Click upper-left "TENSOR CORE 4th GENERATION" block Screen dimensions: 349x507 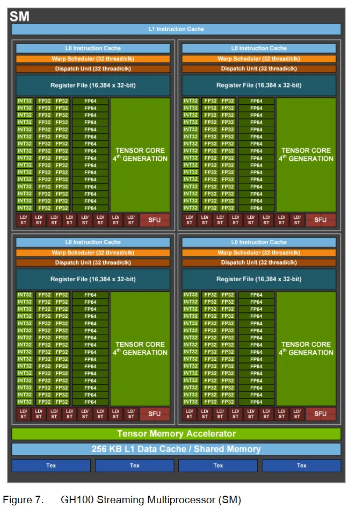[140, 155]
